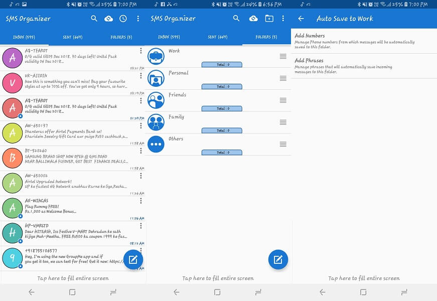Tap reorder handle for Family folder
The image size is (437, 301).
click(283, 122)
